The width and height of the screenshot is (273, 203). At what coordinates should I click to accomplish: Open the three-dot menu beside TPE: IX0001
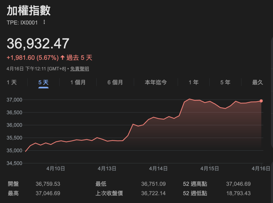pos(44,22)
